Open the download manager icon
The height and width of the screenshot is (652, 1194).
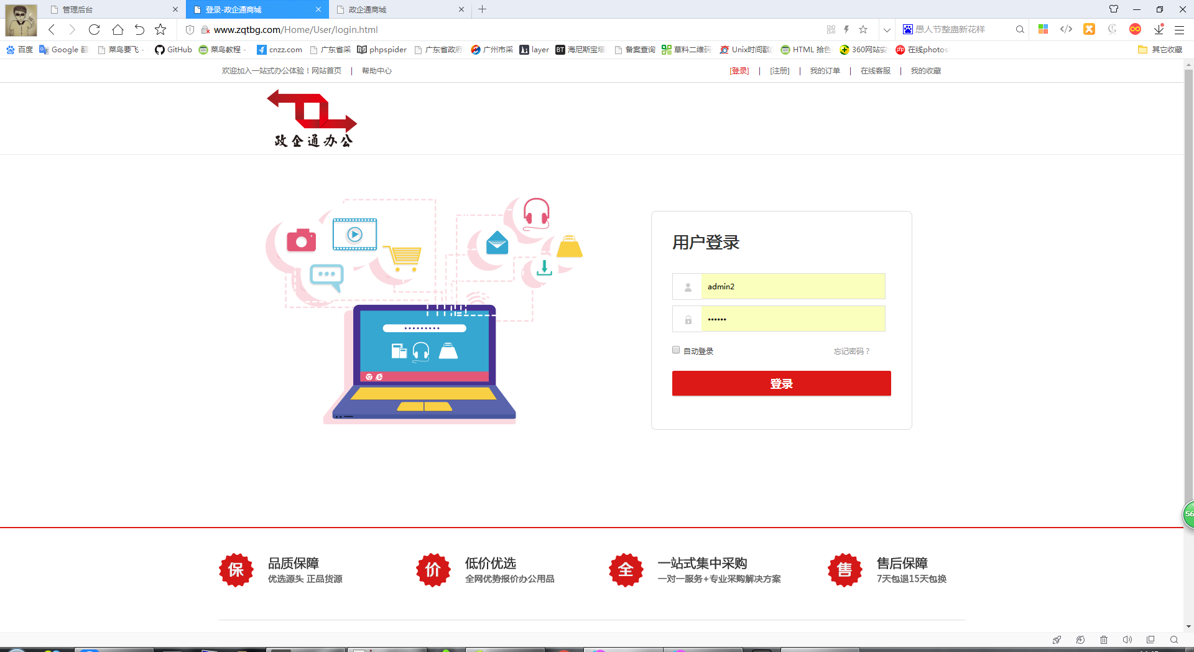pos(1159,29)
